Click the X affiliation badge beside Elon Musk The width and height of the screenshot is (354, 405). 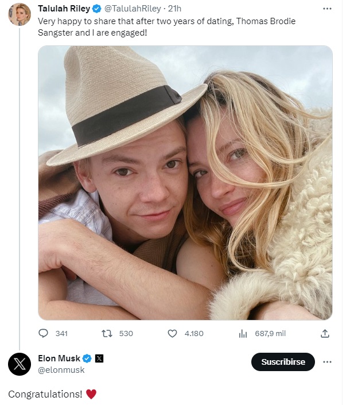(99, 359)
